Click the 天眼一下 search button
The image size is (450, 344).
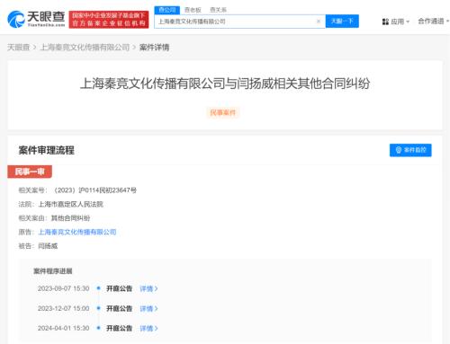pyautogui.click(x=342, y=22)
